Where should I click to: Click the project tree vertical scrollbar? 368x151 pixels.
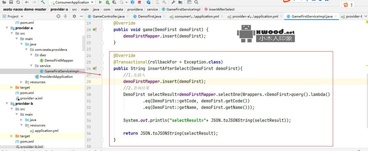pyautogui.click(x=84, y=43)
